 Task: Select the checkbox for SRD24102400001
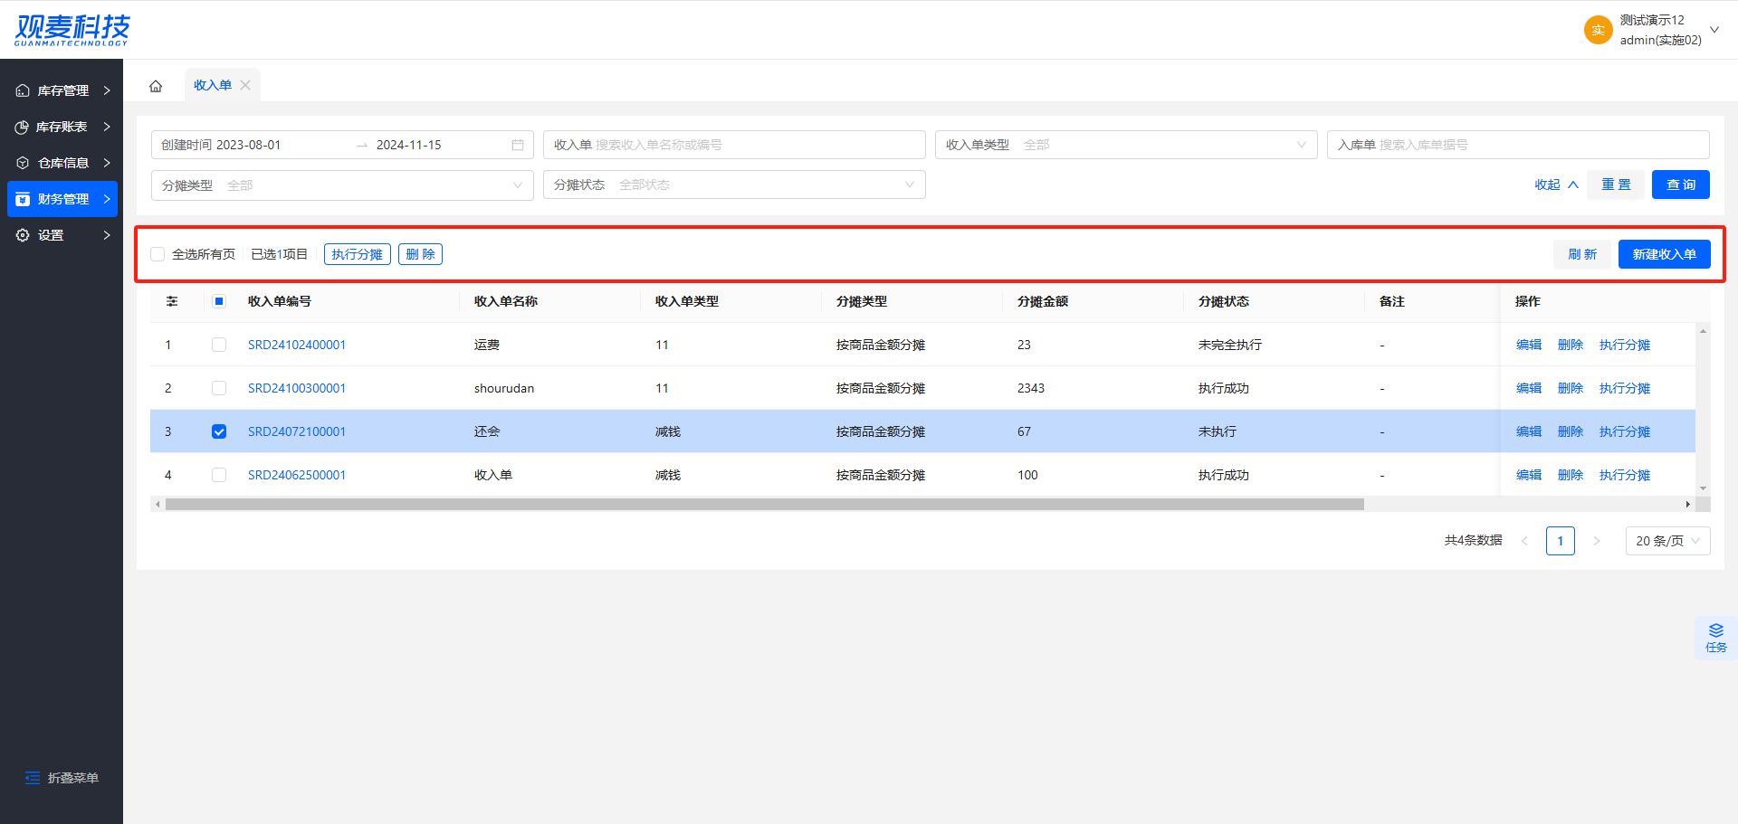[x=219, y=345]
